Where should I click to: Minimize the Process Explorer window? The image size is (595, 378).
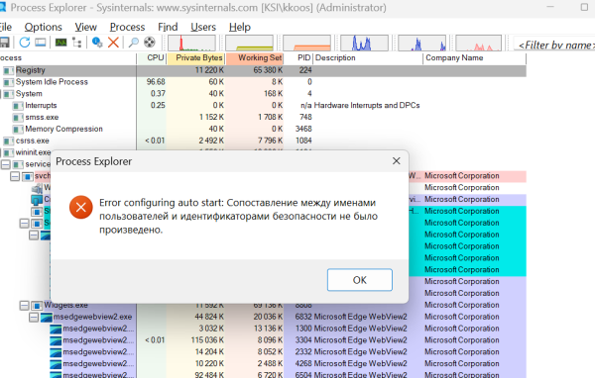[x=550, y=7]
